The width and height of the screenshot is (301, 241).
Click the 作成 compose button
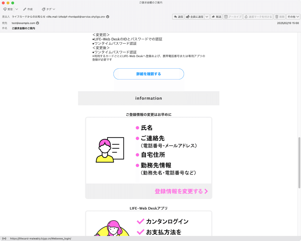point(28,9)
